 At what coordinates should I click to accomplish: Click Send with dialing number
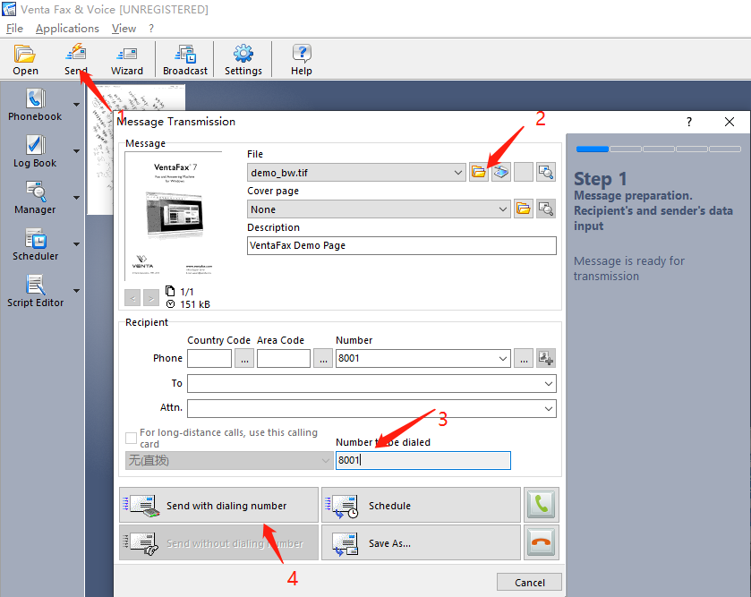coord(219,505)
